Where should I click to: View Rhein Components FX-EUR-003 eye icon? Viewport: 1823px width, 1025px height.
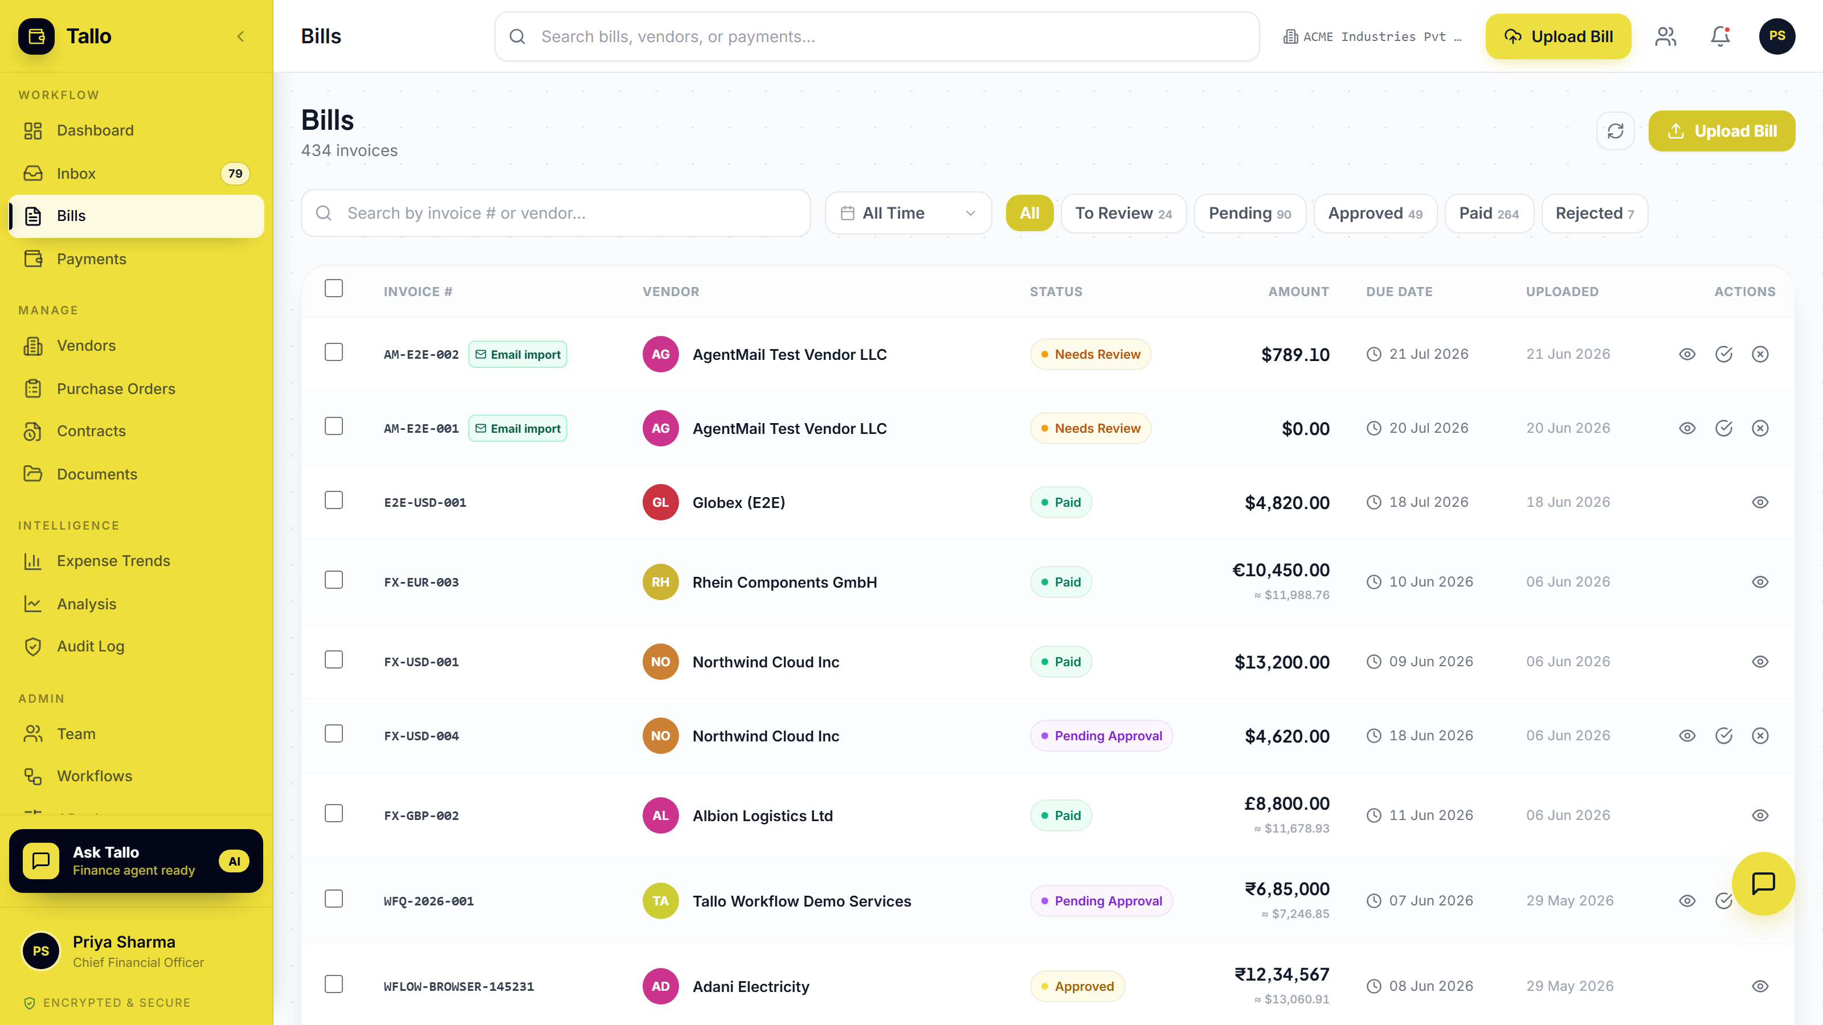point(1760,582)
